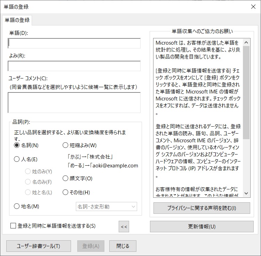261x256 pixels.
Task: Select the 名詞(N) radio button
Action: pos(17,145)
